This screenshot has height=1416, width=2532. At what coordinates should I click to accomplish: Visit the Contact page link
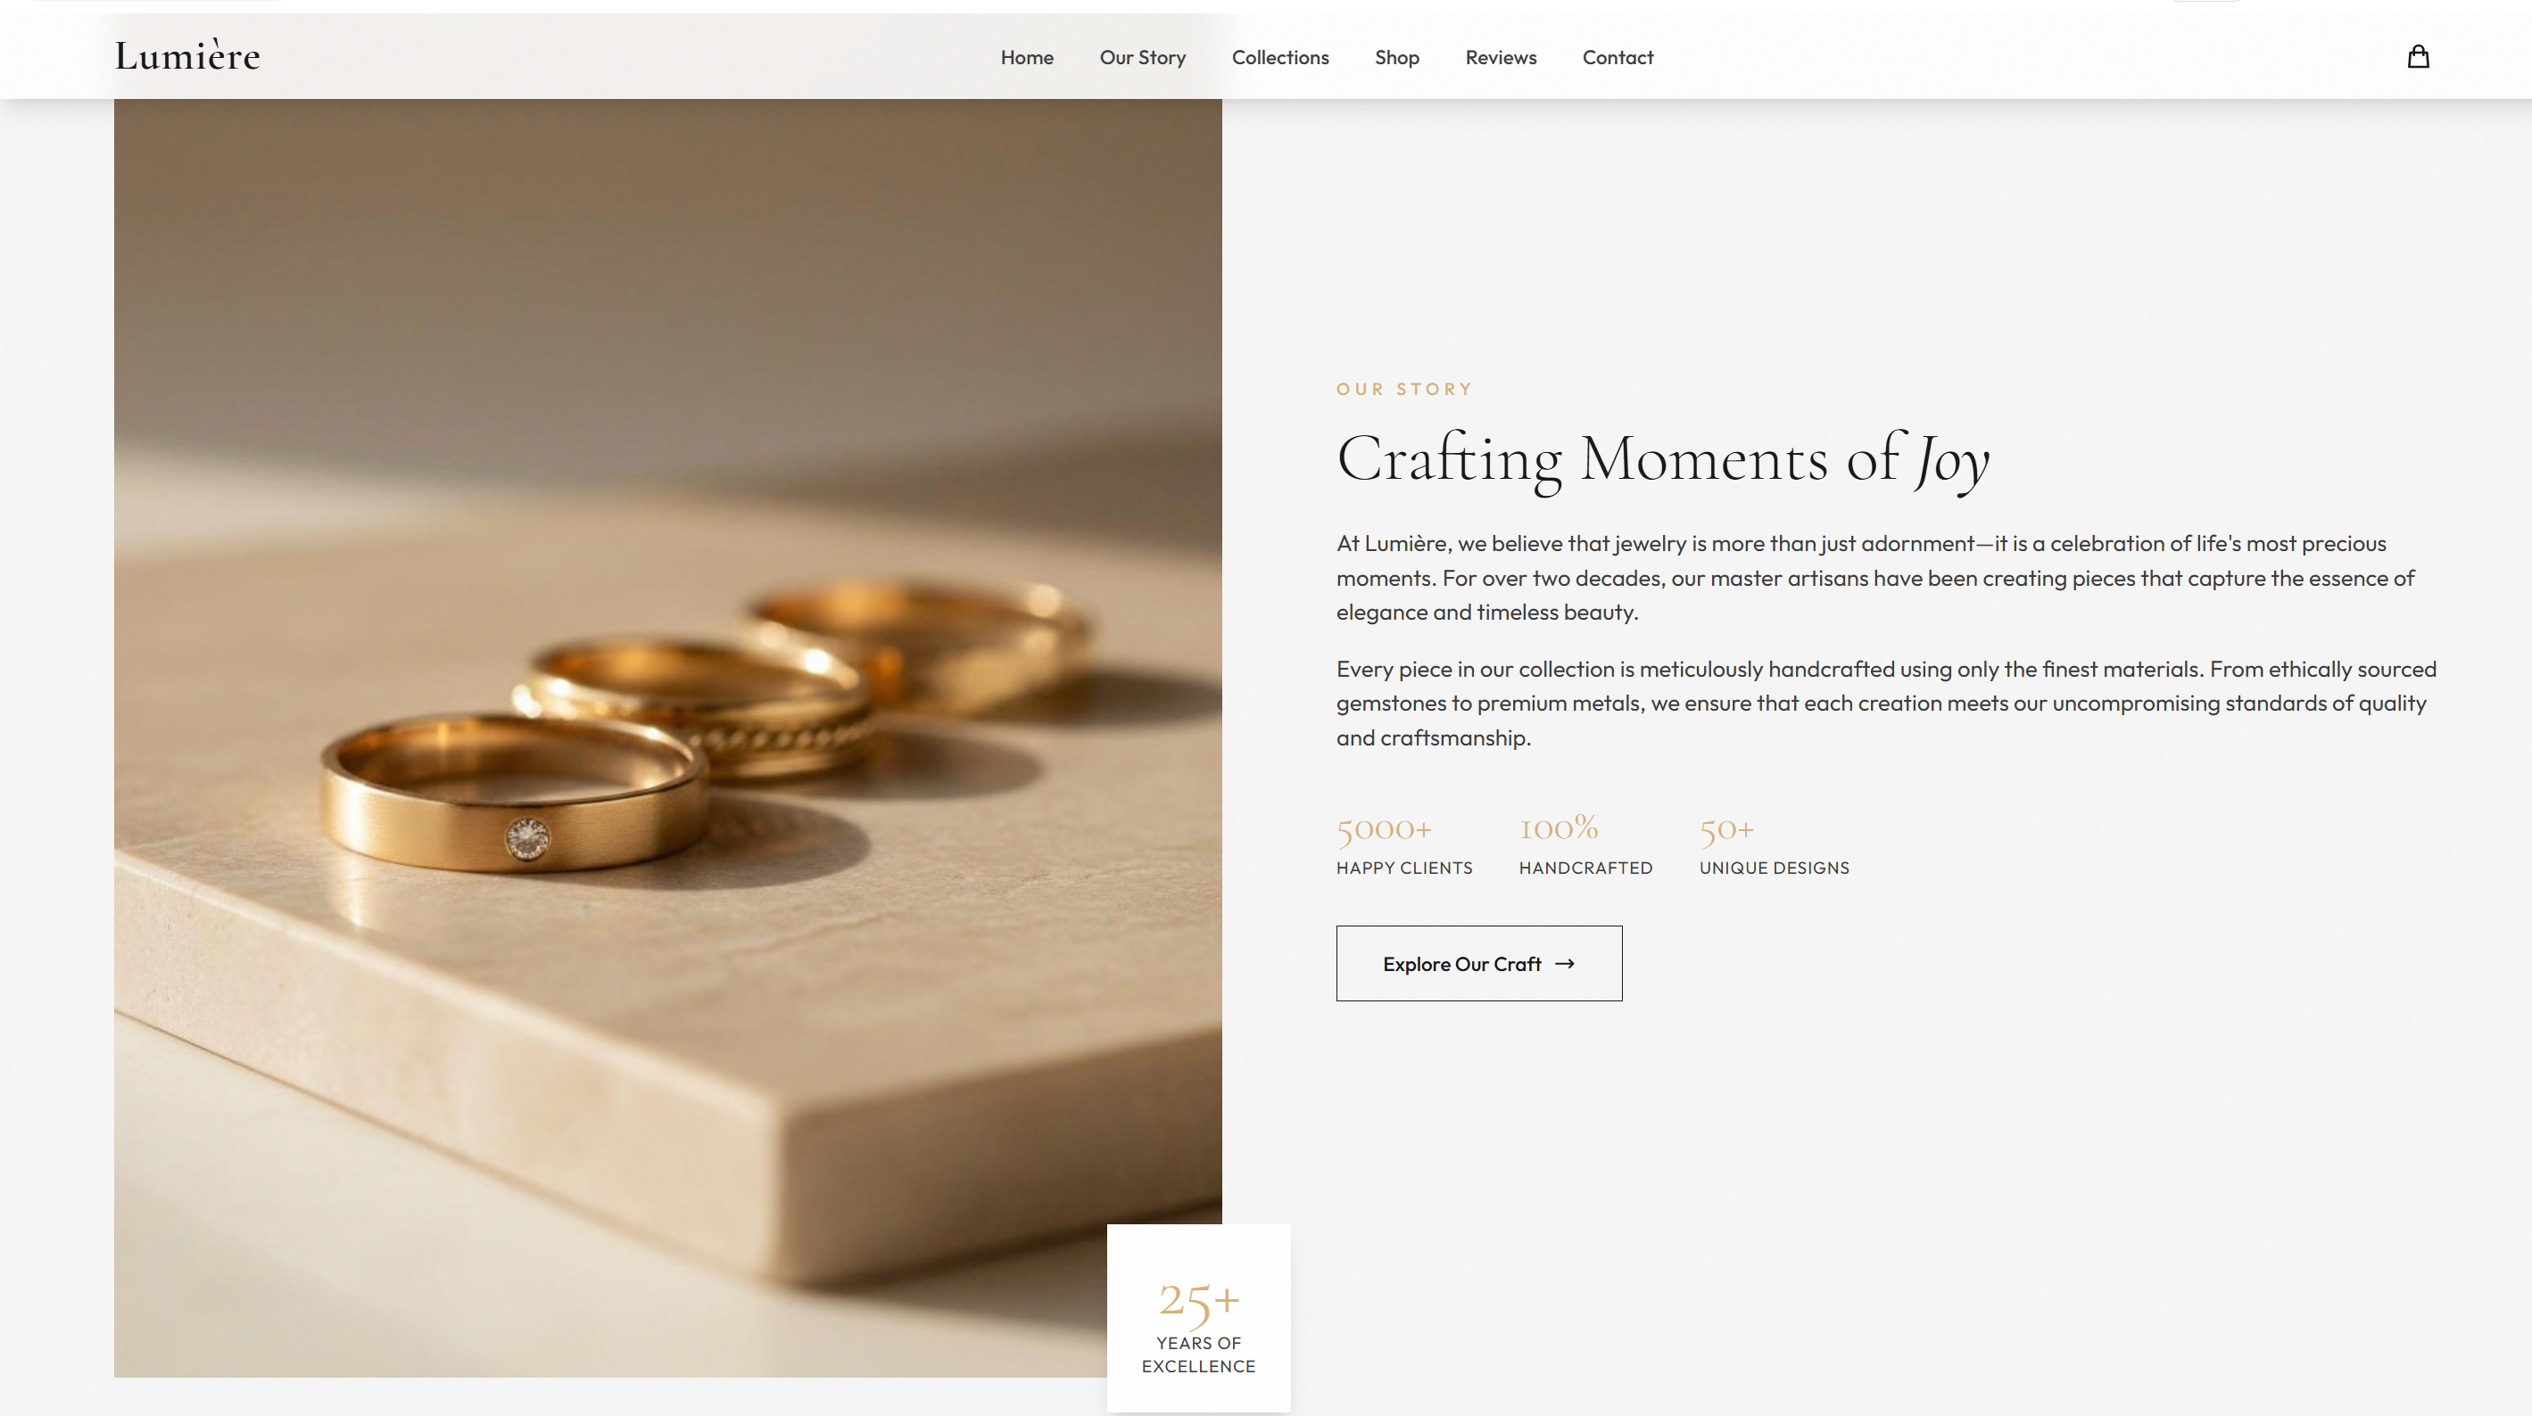click(1618, 57)
